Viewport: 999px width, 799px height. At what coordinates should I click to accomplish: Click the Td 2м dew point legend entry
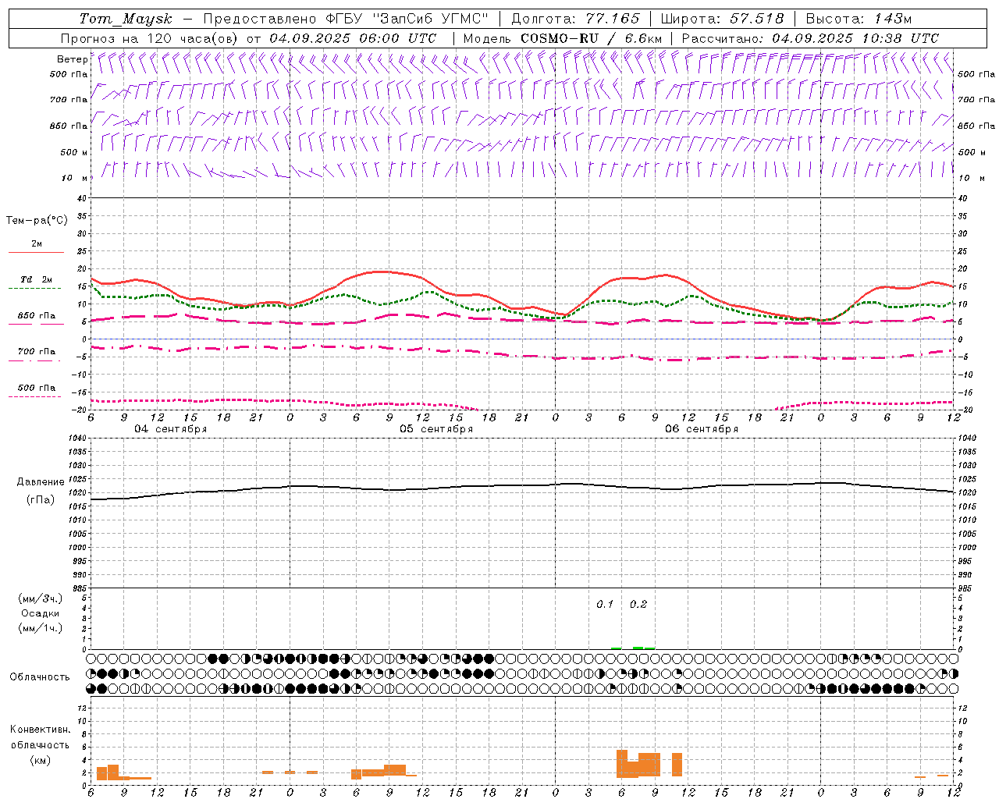37,279
